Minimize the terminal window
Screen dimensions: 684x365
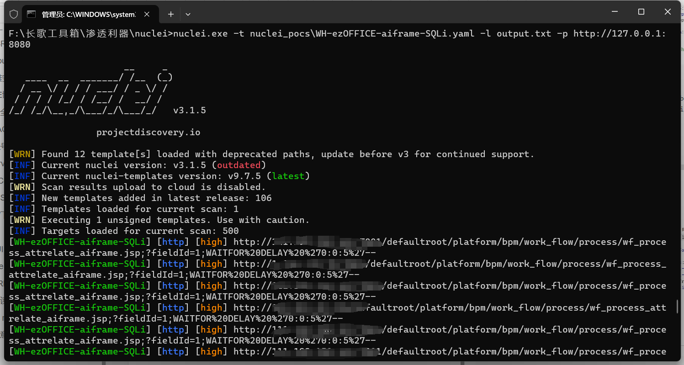615,12
